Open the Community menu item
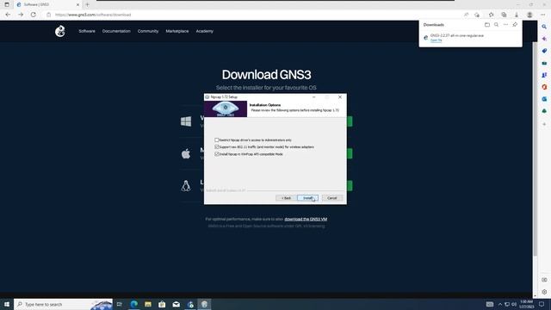This screenshot has width=551, height=310. pyautogui.click(x=148, y=31)
